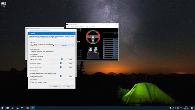Click the Damper Effect Strength percent field
The image size is (195, 110).
tap(70, 67)
